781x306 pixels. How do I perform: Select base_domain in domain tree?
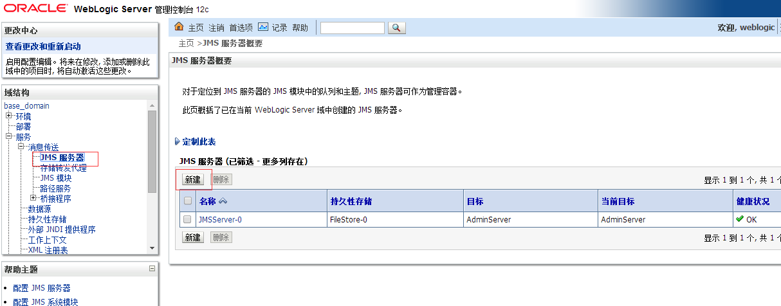tap(26, 105)
